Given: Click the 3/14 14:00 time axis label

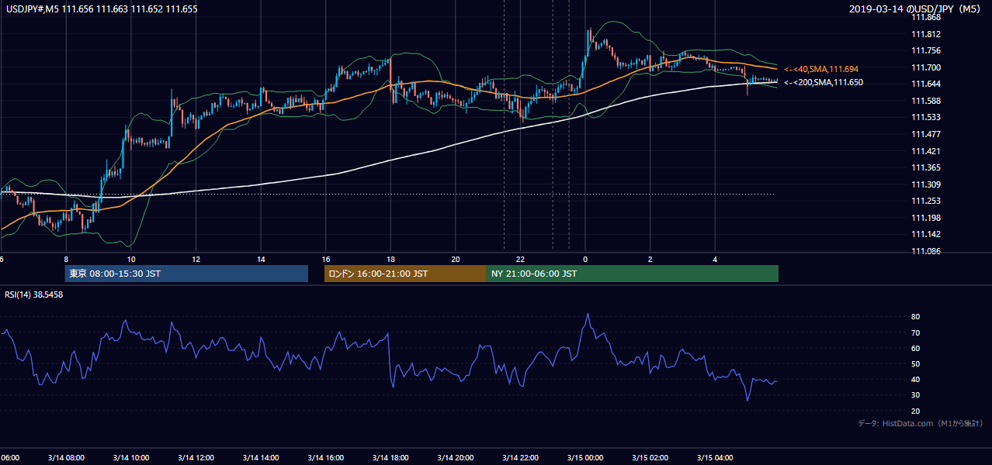Looking at the screenshot, I should click(261, 457).
